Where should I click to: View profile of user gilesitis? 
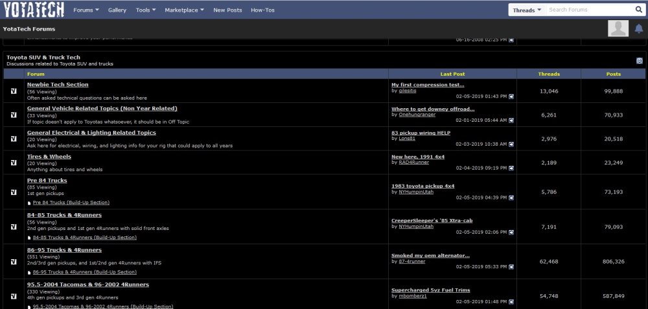click(408, 91)
